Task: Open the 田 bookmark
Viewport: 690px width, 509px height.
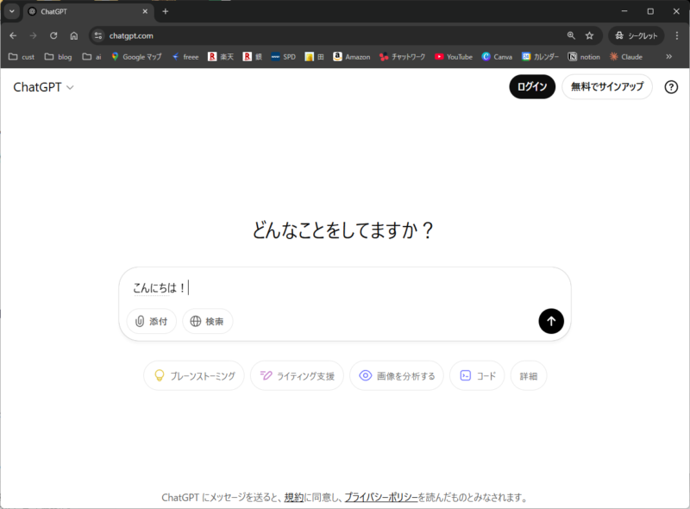Action: [x=315, y=57]
